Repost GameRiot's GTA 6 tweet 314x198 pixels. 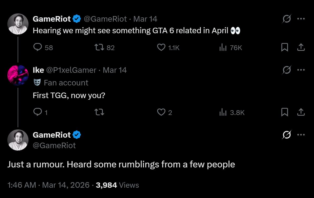click(100, 47)
